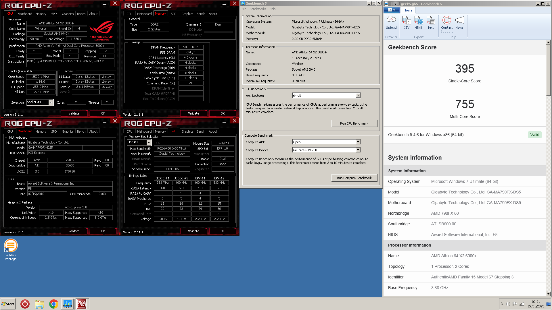The image size is (552, 310).
Task: Click the Geekbench 5 title bar icon
Action: (x=243, y=3)
